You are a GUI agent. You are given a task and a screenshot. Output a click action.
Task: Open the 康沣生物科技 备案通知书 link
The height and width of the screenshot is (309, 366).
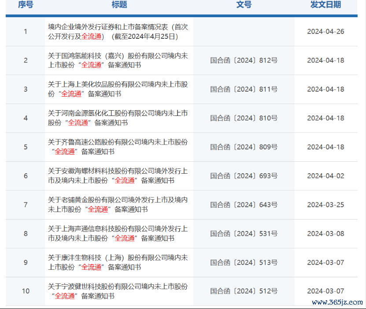118,263
